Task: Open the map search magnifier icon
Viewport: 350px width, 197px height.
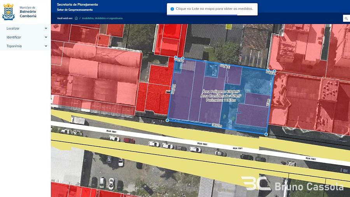Action: tap(345, 18)
